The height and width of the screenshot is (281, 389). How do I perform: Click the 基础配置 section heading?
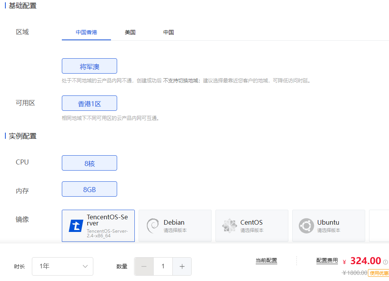pyautogui.click(x=23, y=6)
